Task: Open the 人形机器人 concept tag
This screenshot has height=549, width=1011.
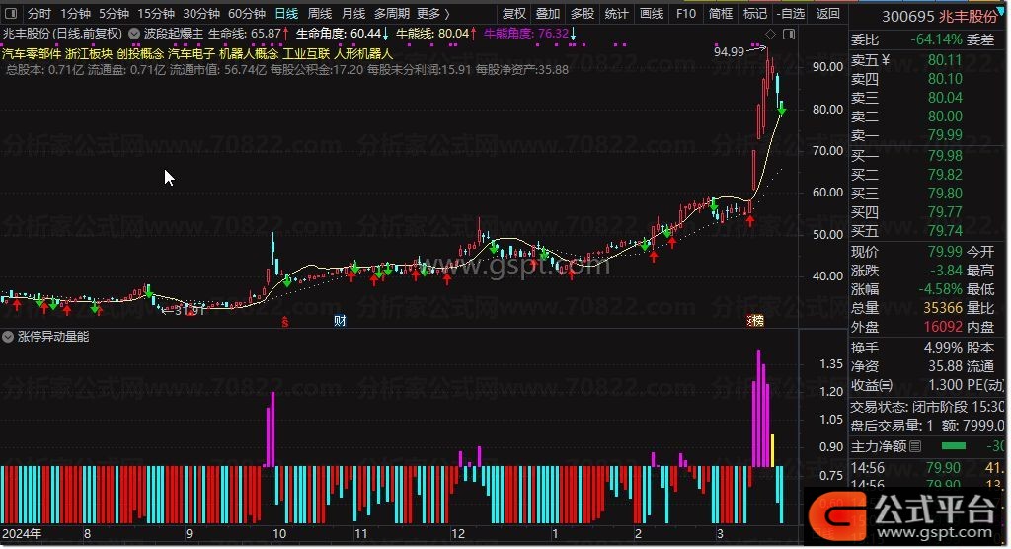Action: click(363, 53)
